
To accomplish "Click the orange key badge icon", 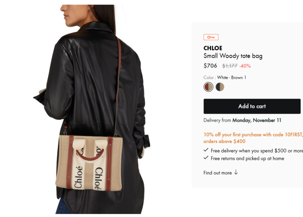I will click(x=211, y=37).
